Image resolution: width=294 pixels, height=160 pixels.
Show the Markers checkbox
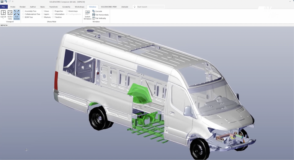coord(42,17)
